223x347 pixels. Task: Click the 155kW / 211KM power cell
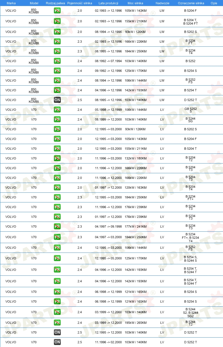(135, 149)
